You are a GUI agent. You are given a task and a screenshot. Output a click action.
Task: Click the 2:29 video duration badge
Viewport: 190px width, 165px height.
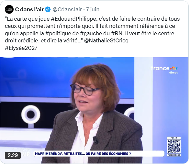pos(13,155)
